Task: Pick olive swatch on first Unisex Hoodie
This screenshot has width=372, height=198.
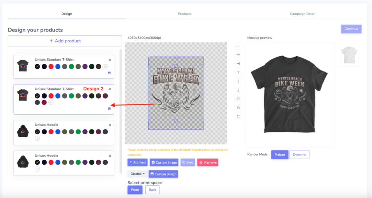Action: point(65,132)
